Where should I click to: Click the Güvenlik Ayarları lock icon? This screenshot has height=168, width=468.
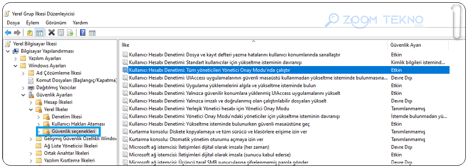coord(31,95)
